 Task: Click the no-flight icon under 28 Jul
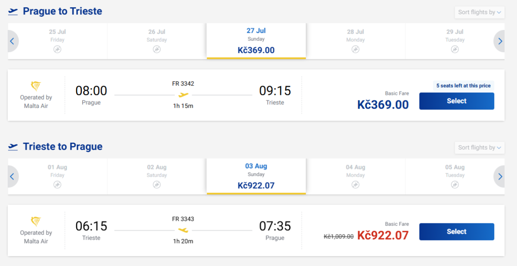coord(355,50)
